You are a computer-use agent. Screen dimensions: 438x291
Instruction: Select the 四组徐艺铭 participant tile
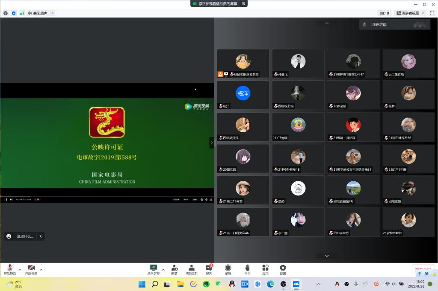[298, 95]
